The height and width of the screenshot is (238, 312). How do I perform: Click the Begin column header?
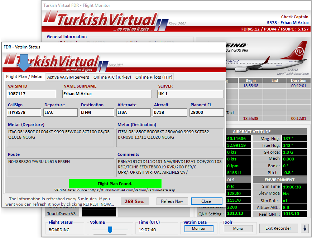(x=251, y=80)
